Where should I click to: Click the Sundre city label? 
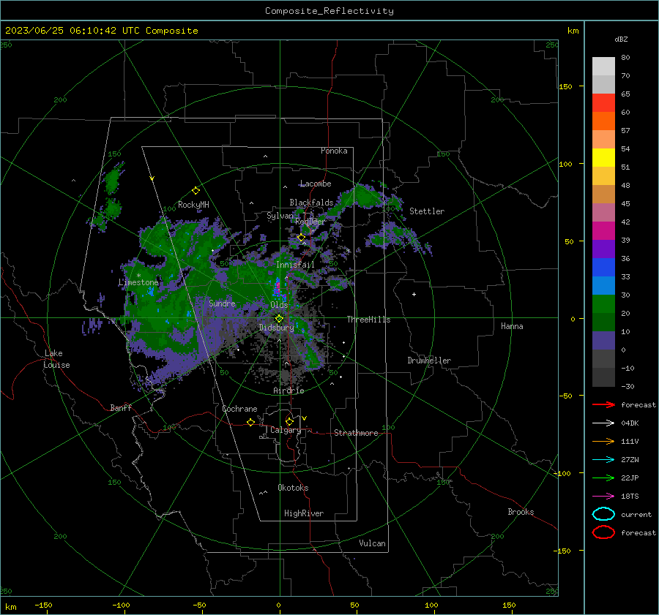tap(222, 303)
